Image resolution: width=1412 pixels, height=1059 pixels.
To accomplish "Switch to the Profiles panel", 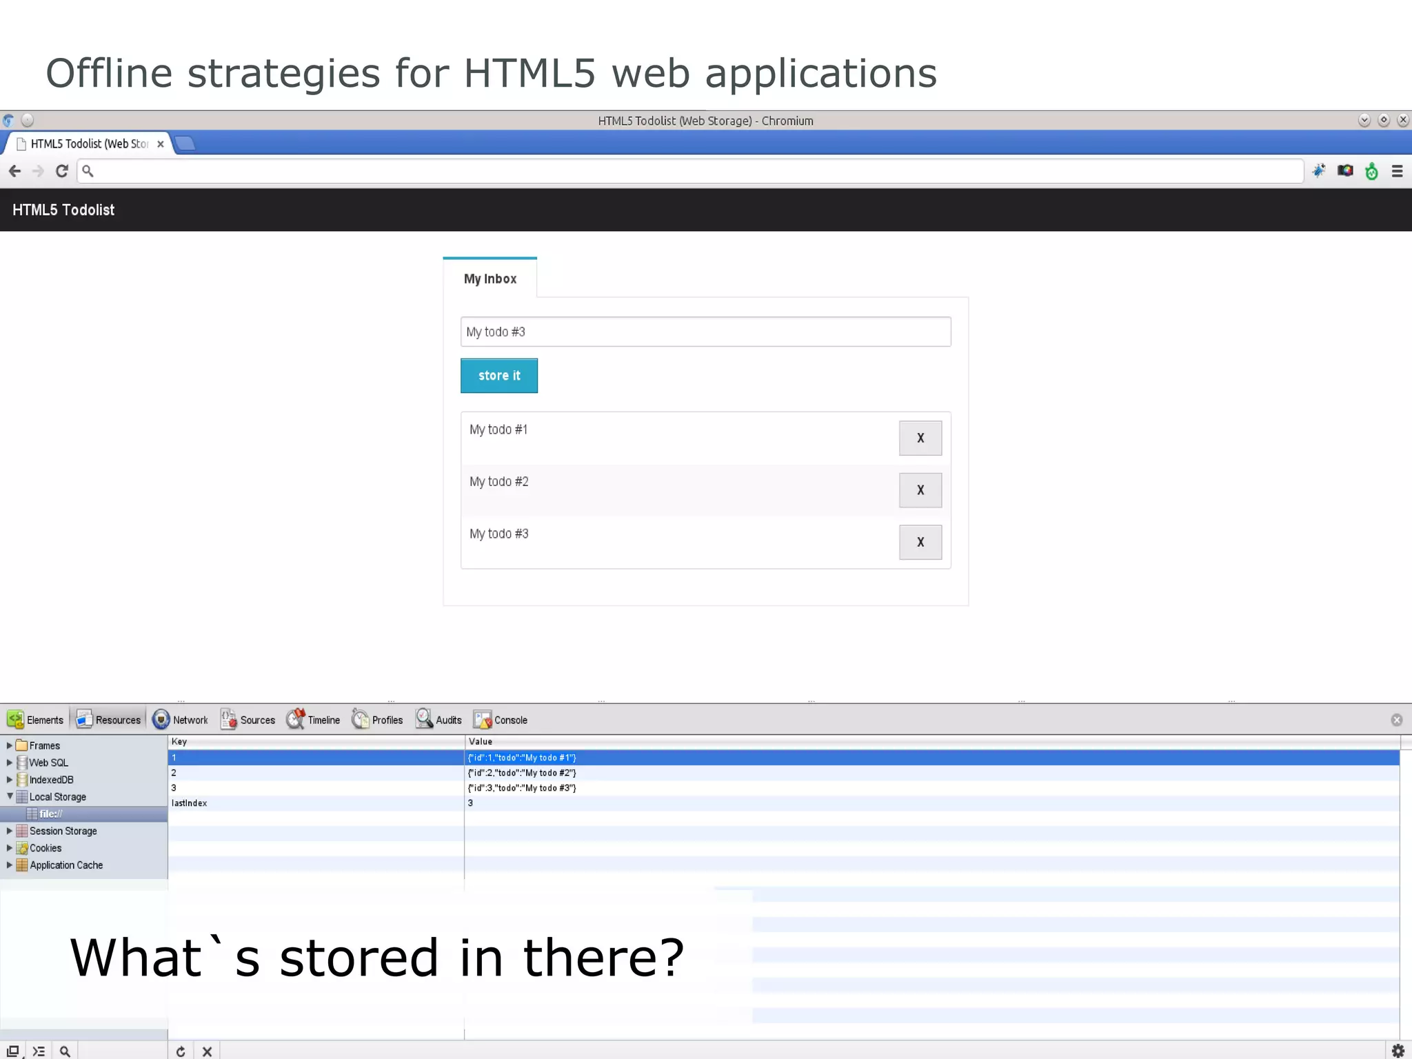I will click(x=378, y=720).
